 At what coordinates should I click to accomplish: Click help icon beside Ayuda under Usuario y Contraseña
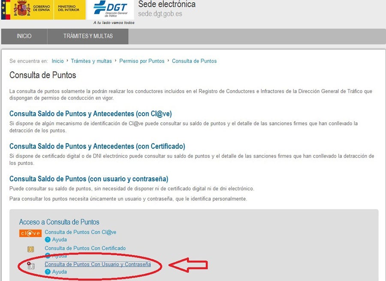48,272
